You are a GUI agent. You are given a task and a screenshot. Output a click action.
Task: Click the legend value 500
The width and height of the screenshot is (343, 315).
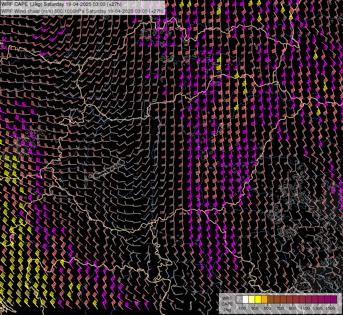click(x=267, y=308)
